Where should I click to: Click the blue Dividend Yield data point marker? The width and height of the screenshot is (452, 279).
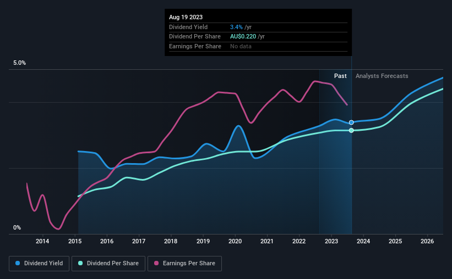[x=351, y=122]
